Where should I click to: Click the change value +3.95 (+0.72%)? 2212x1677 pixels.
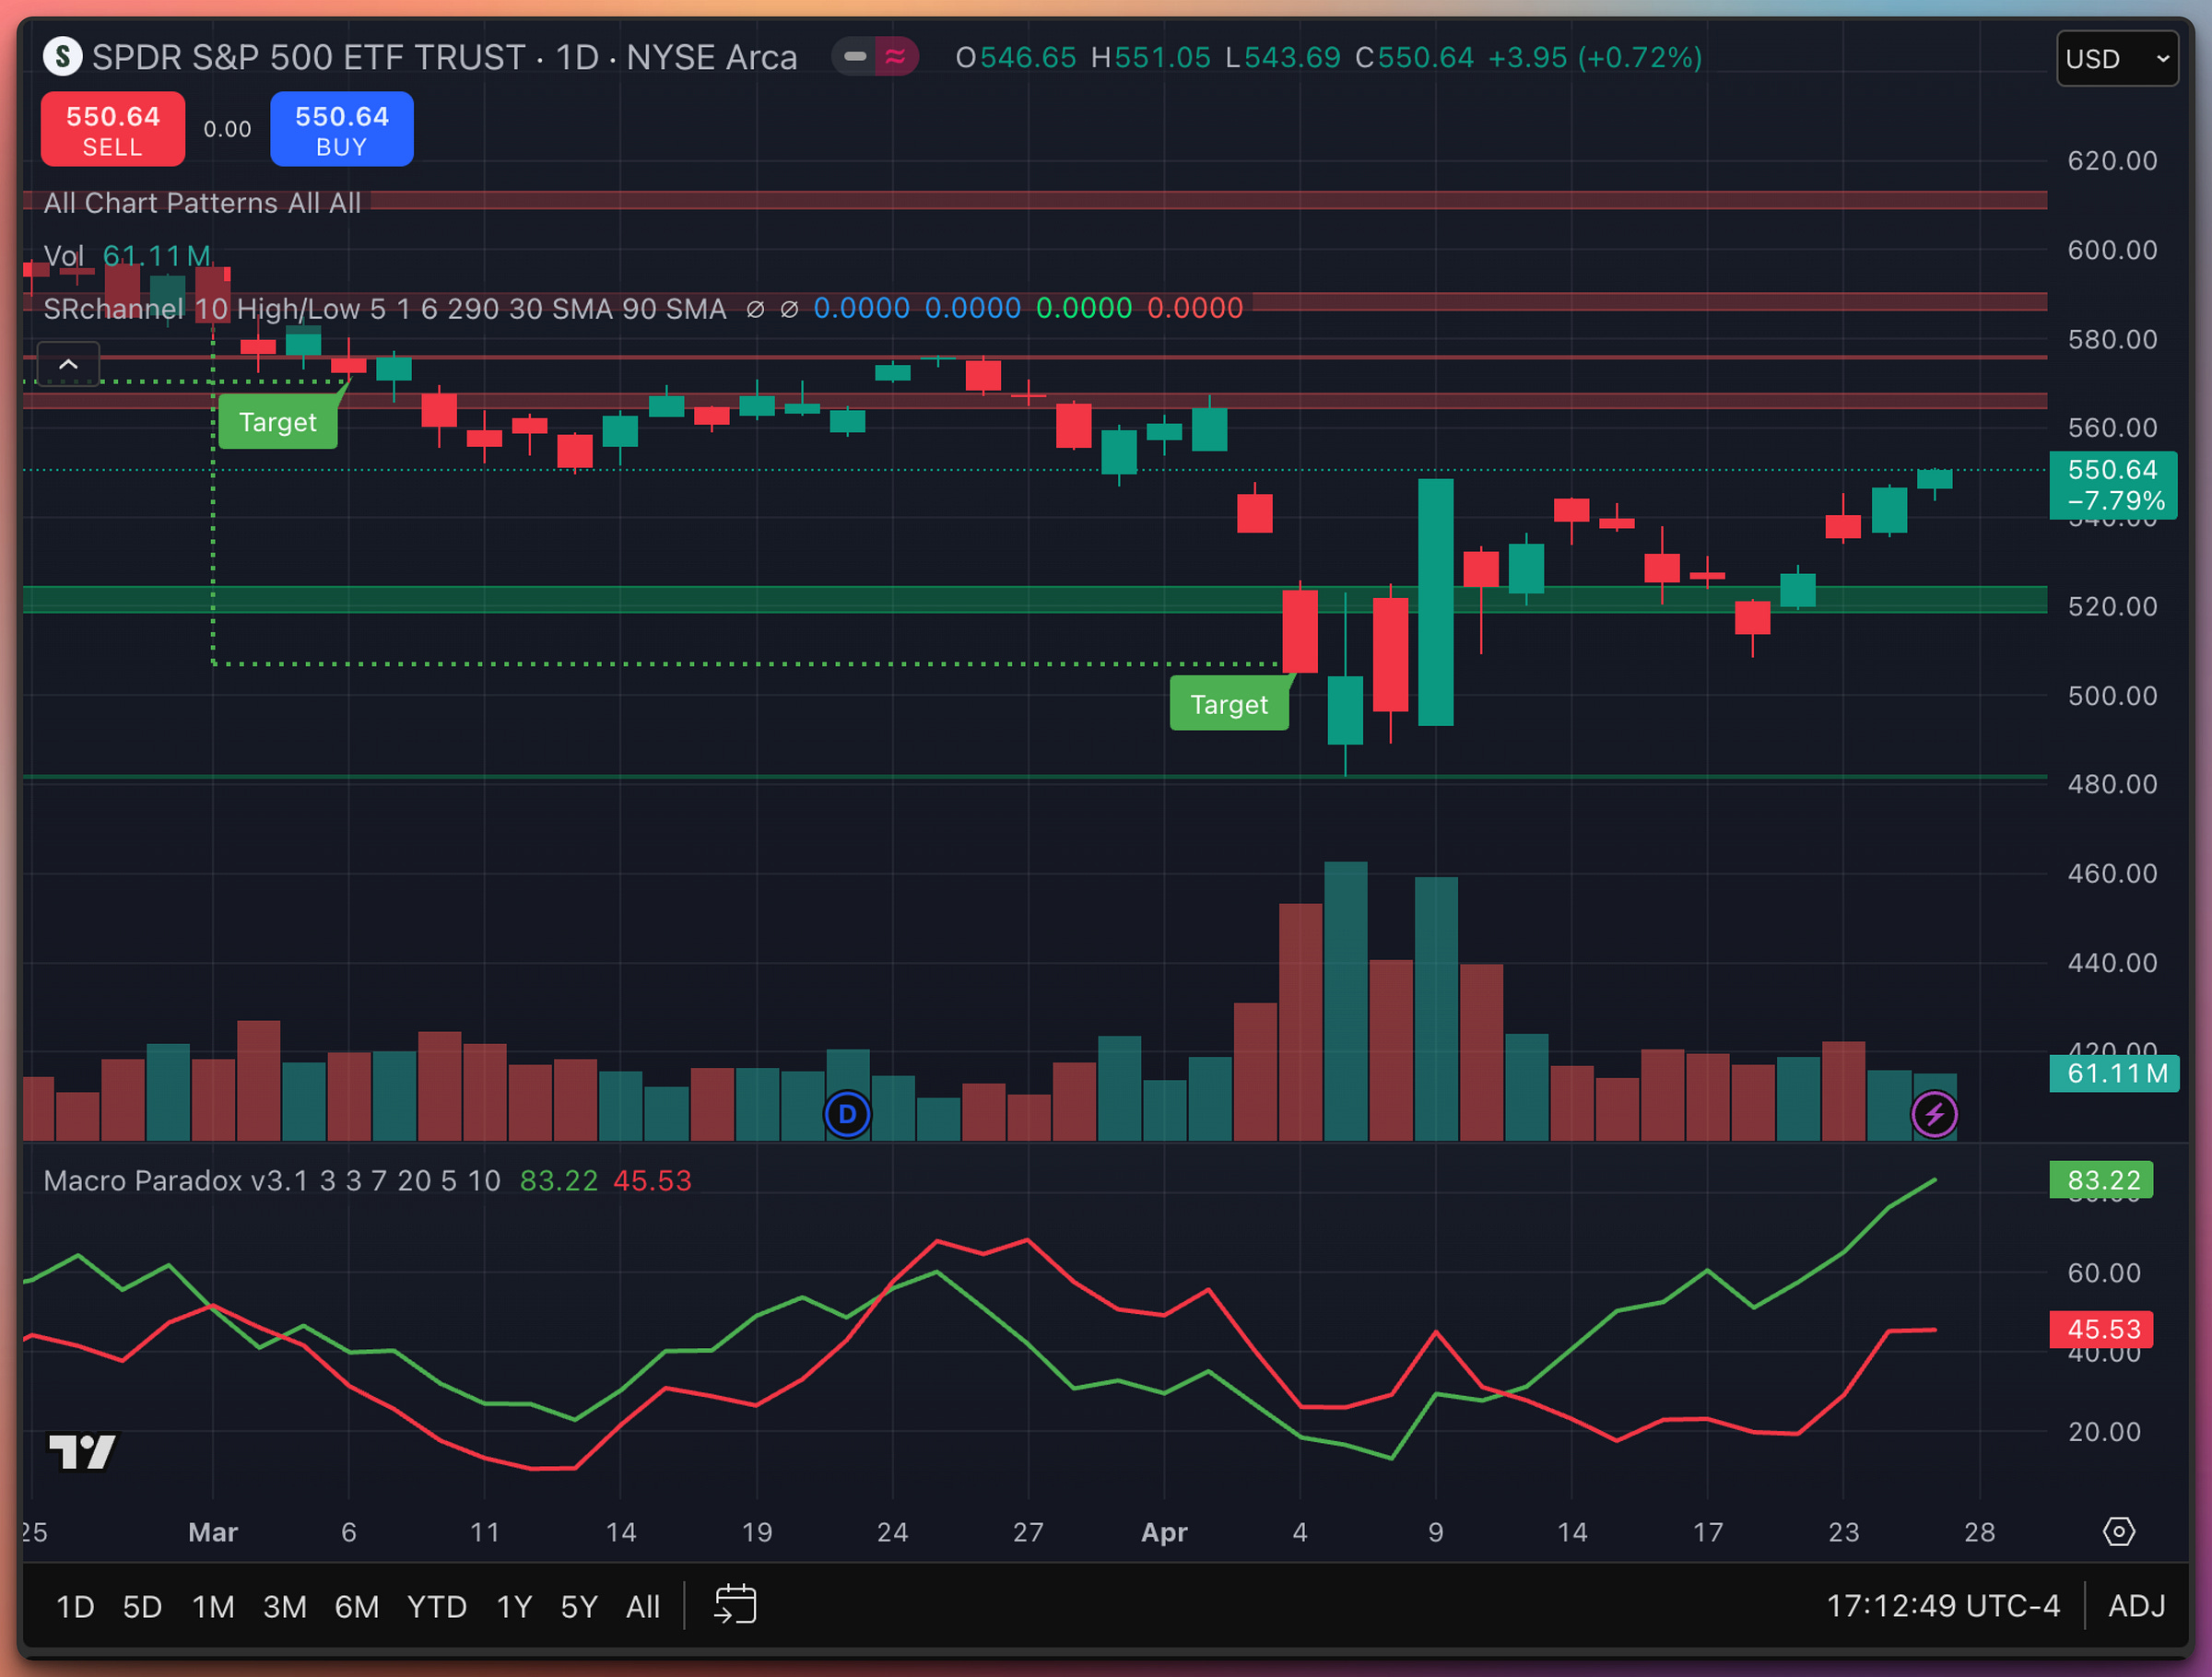[x=1595, y=57]
